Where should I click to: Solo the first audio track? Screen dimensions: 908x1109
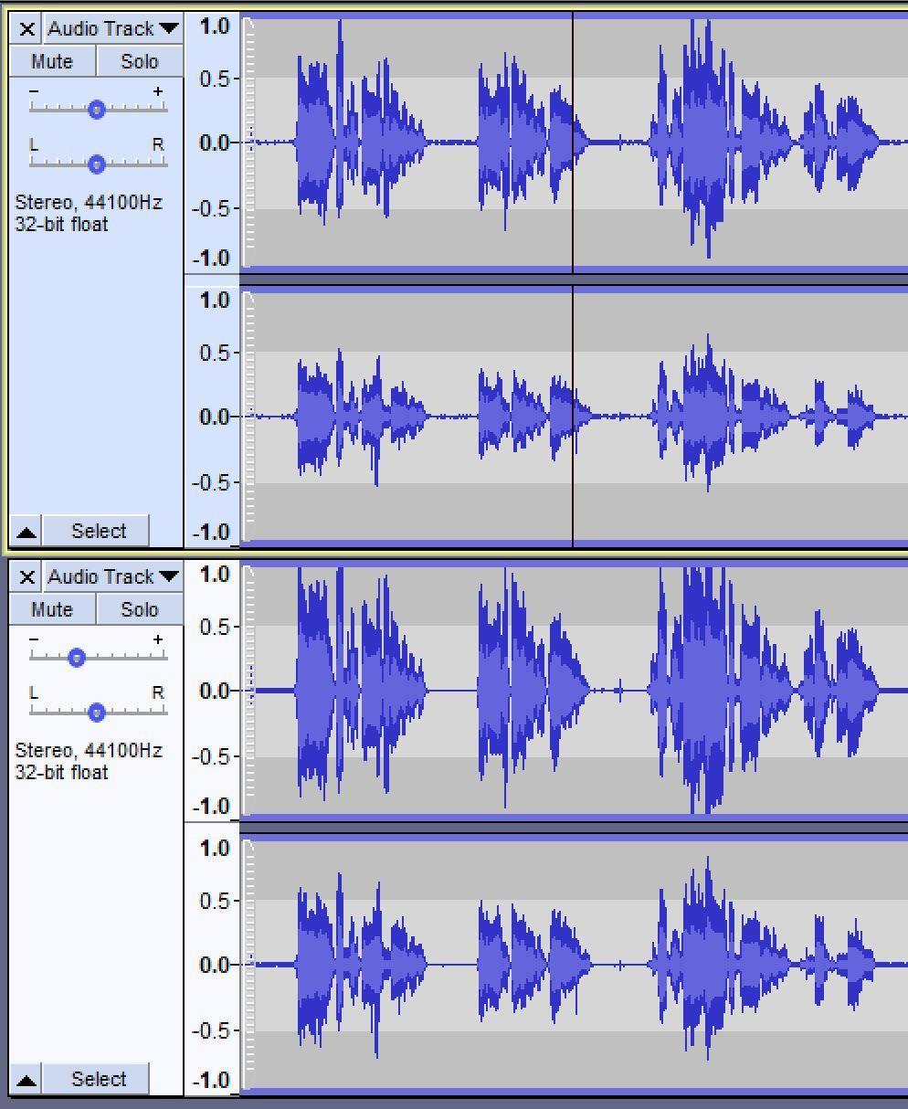139,61
